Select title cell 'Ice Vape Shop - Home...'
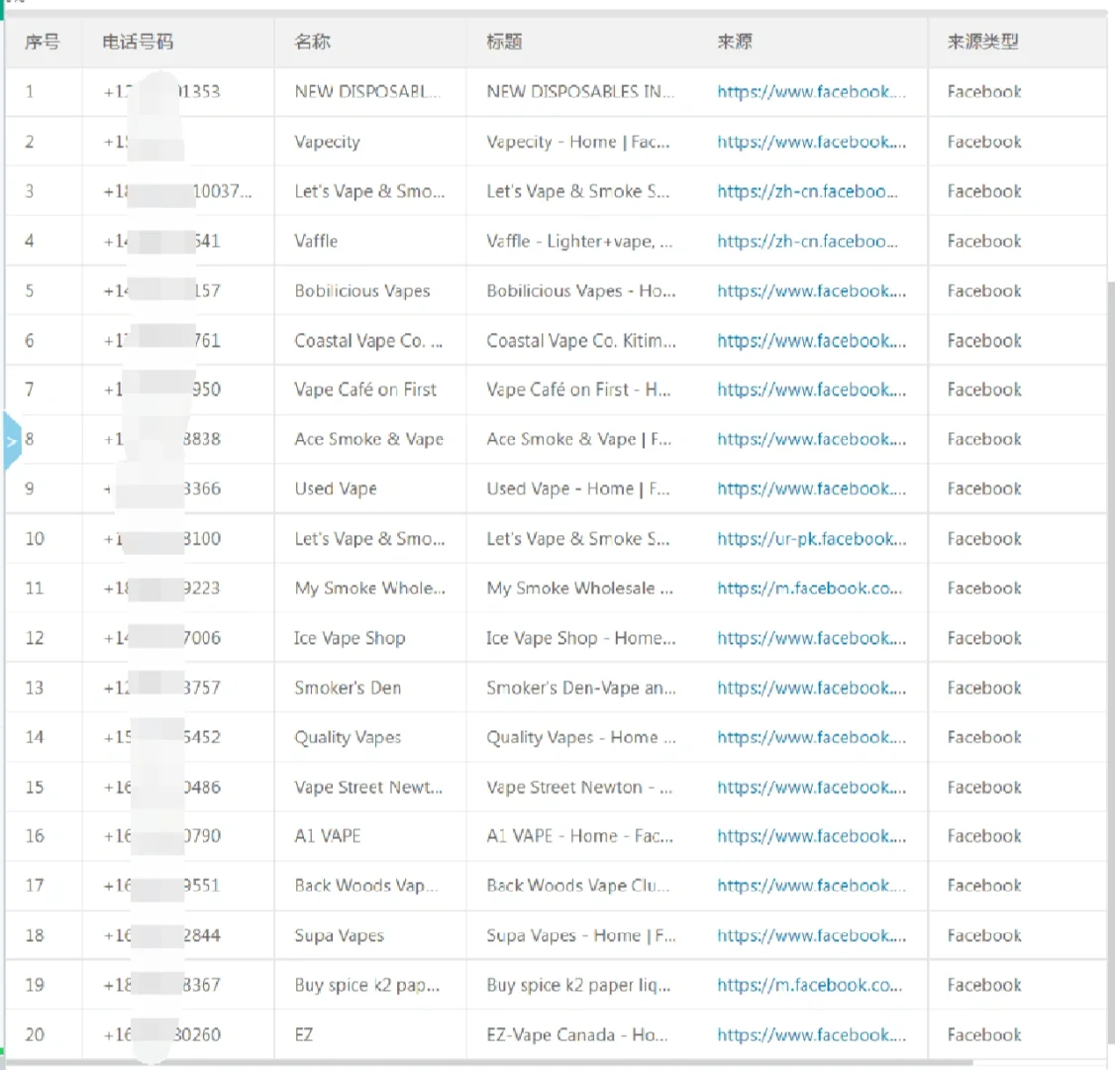Viewport: 1115px width, 1070px height. coord(581,638)
